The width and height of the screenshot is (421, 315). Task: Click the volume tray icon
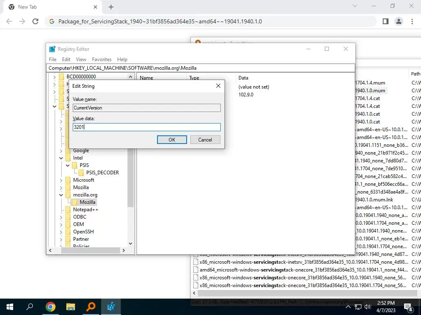[x=368, y=307]
